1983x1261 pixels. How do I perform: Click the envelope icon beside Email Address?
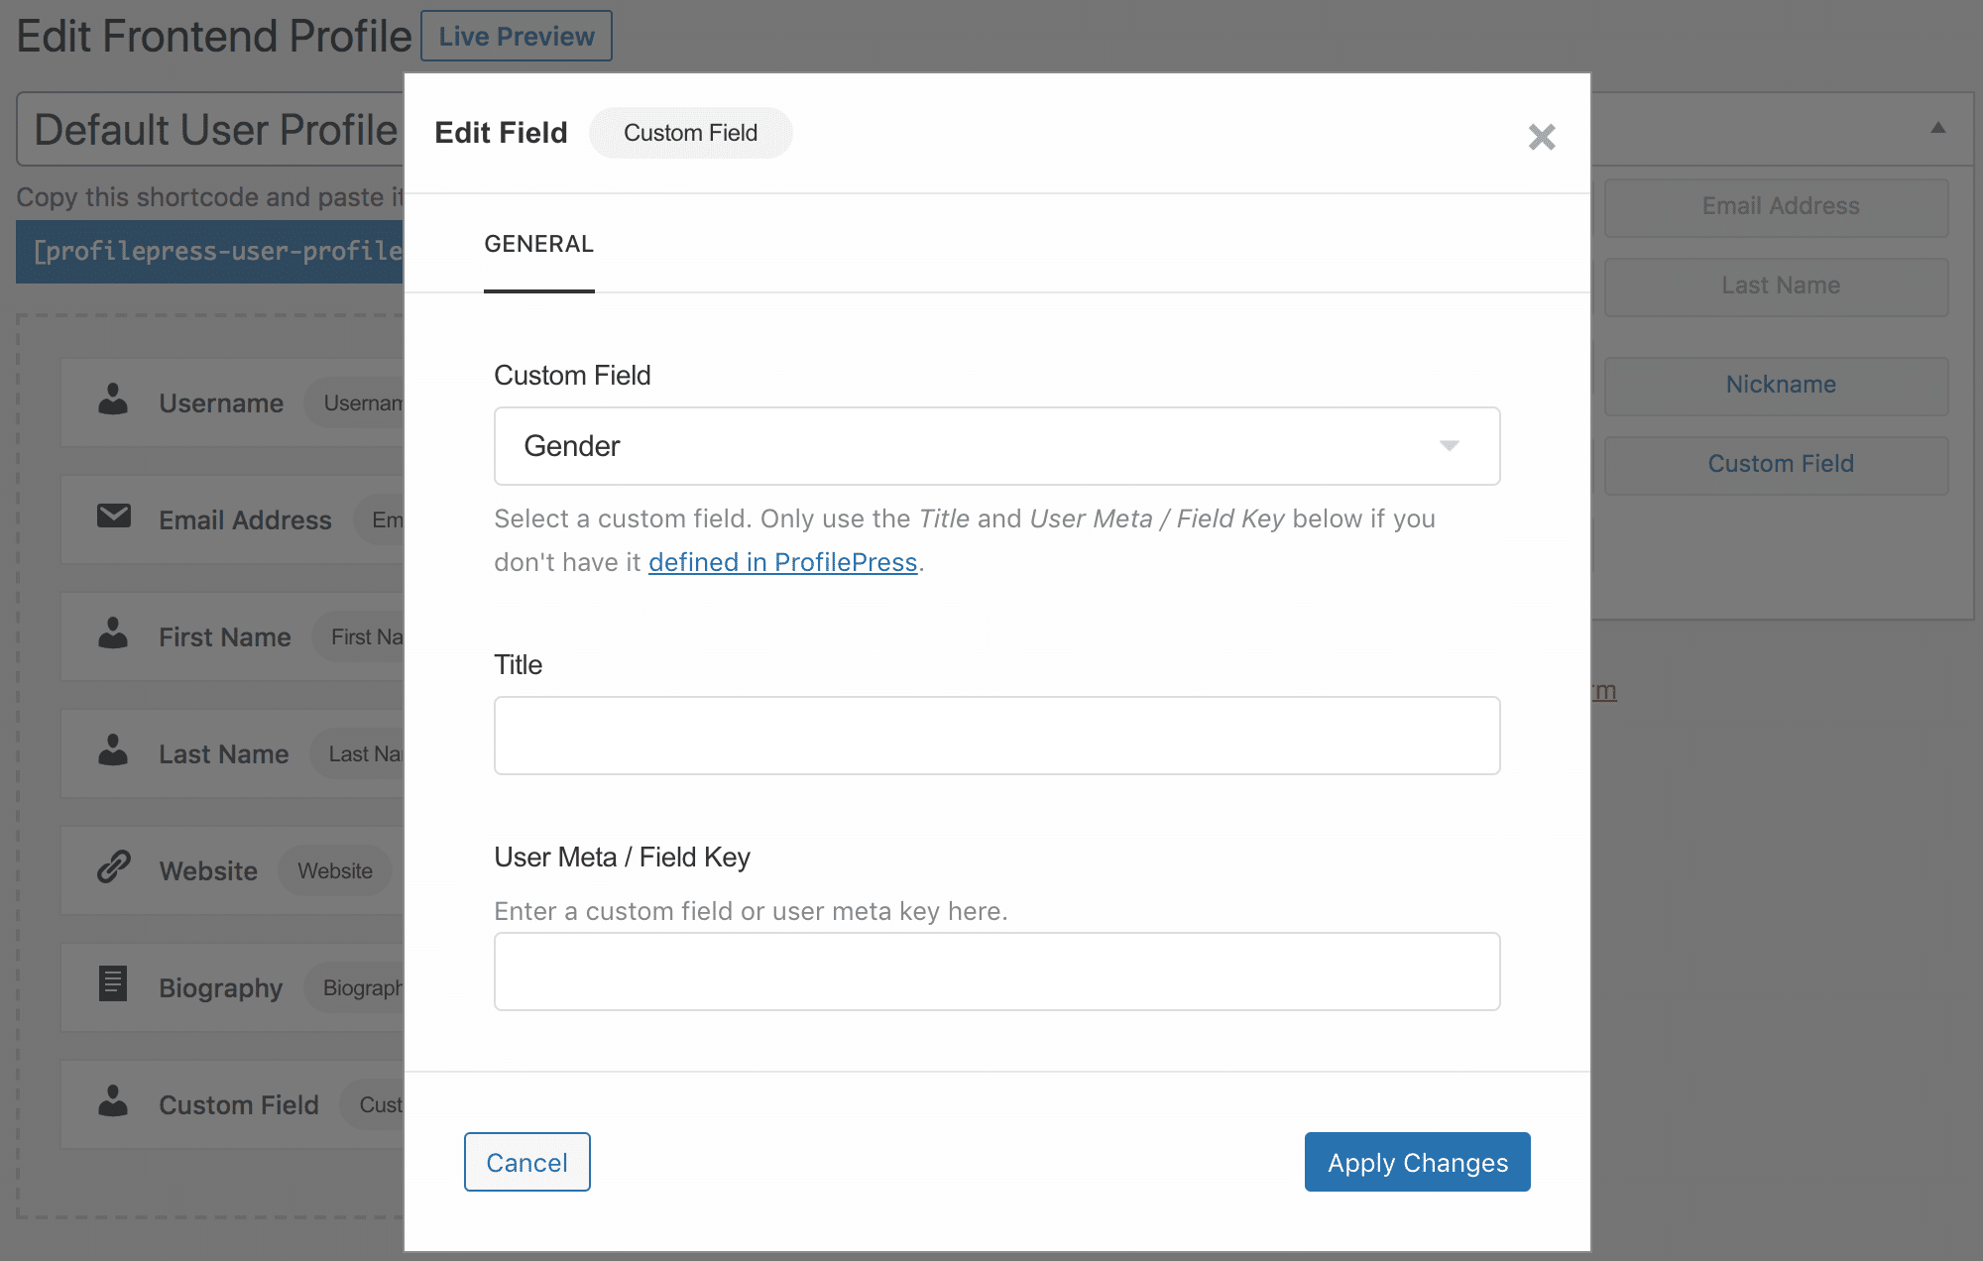[x=112, y=516]
